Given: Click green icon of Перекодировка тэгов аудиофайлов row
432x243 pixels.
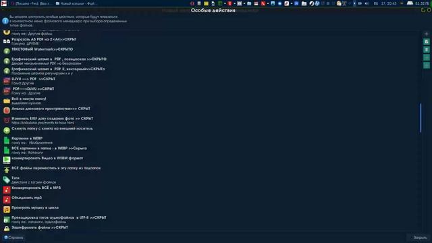Looking at the screenshot, I should click(7, 219).
